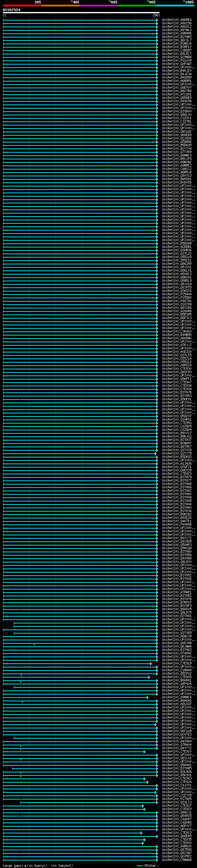This screenshot has height=868, width=197.
Task: Select hit label UniRef100_Q7T0R9
Action: (177, 152)
